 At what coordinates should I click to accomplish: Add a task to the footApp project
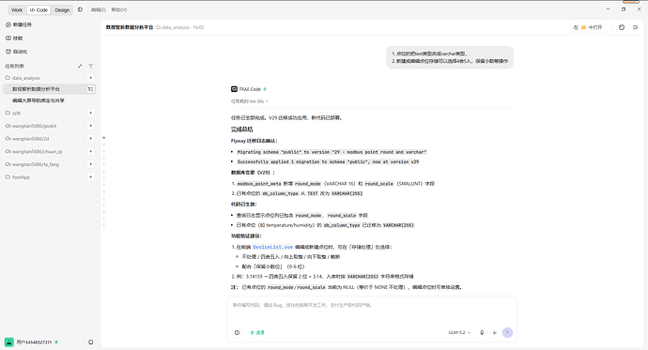pyautogui.click(x=90, y=177)
